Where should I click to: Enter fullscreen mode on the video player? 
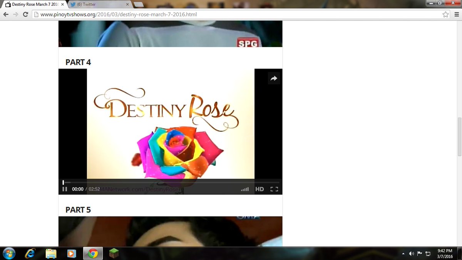click(x=274, y=189)
